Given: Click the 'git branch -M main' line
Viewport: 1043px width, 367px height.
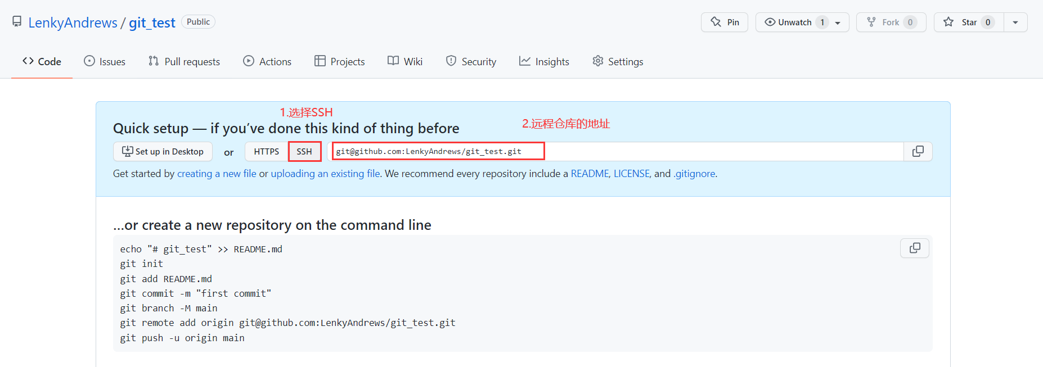Looking at the screenshot, I should 169,308.
